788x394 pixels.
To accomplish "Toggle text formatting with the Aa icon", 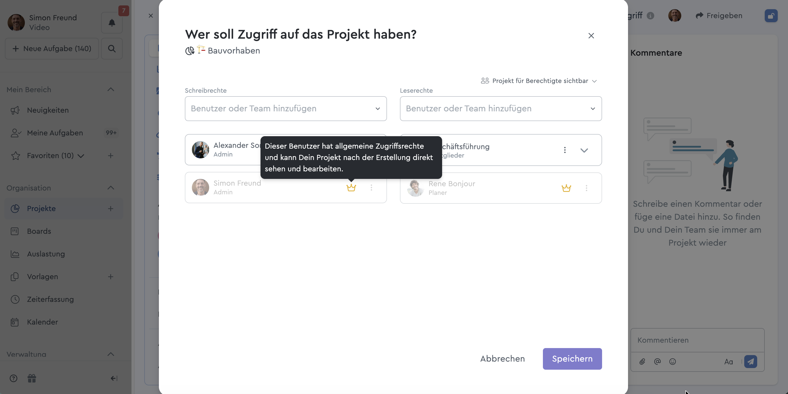I will click(x=728, y=362).
